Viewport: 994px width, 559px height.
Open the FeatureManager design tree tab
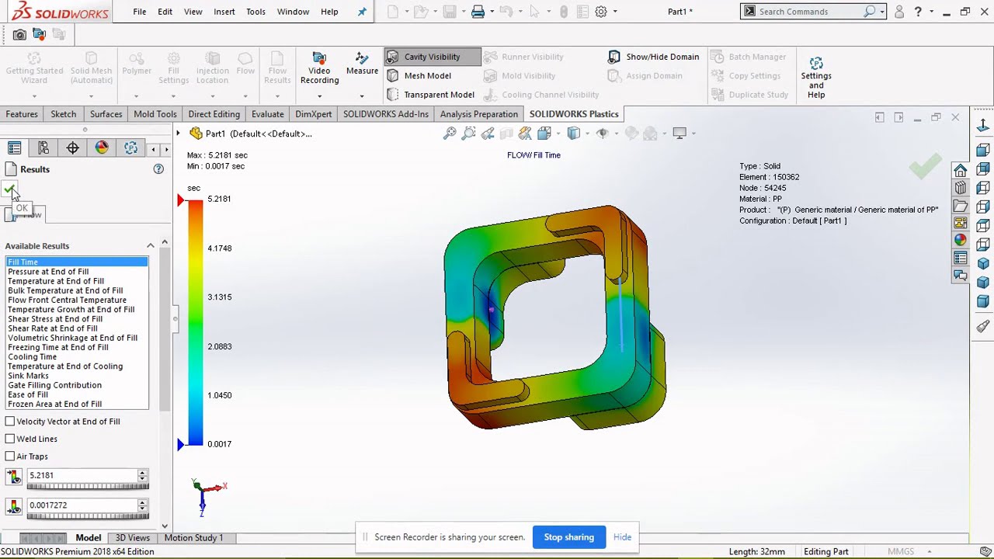click(14, 148)
